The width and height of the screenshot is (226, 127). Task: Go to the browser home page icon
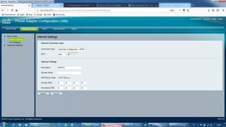17,10
